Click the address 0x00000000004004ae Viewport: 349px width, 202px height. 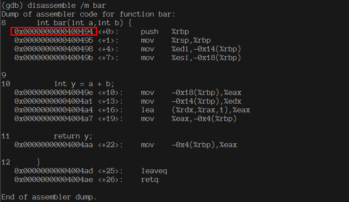[x=54, y=179]
